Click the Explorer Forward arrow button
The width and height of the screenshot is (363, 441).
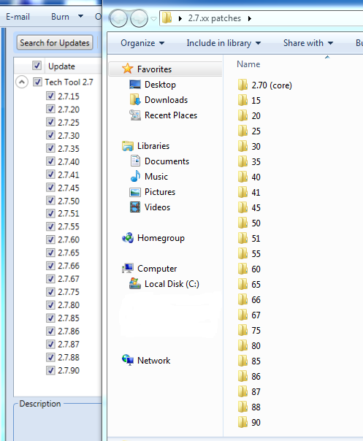tap(139, 18)
